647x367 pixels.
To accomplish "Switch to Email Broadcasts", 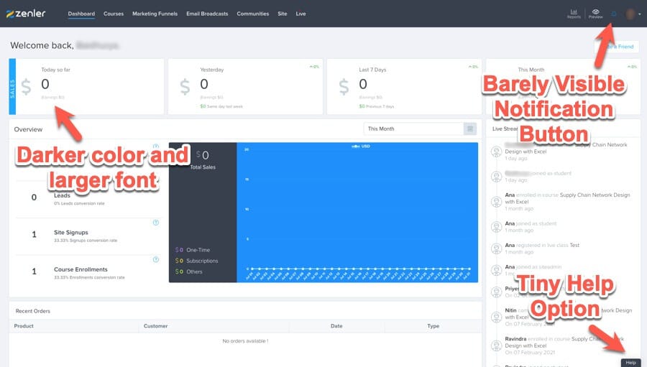I will coord(207,14).
